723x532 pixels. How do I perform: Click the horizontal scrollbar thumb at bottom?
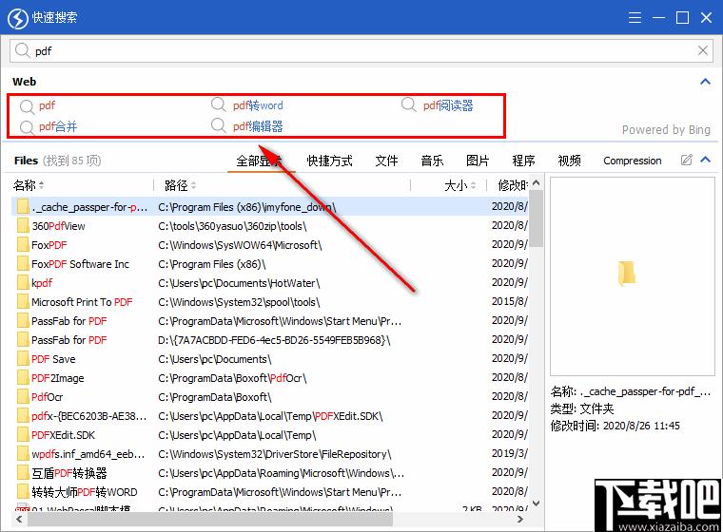coord(210,519)
